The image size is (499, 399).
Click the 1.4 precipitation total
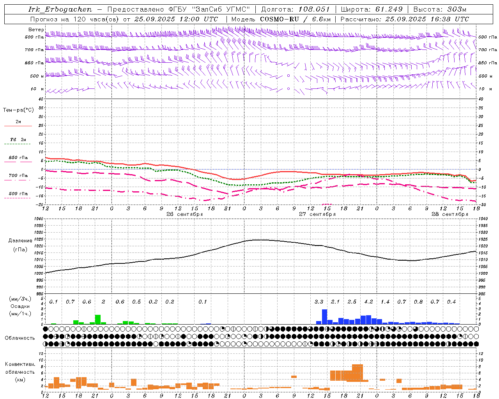tap(385, 302)
